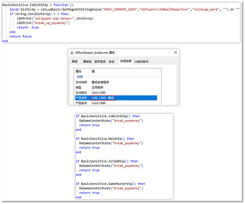Image resolution: width=245 pixels, height=204 pixels.
Task: Click the 值 column header
Action: tap(93, 71)
